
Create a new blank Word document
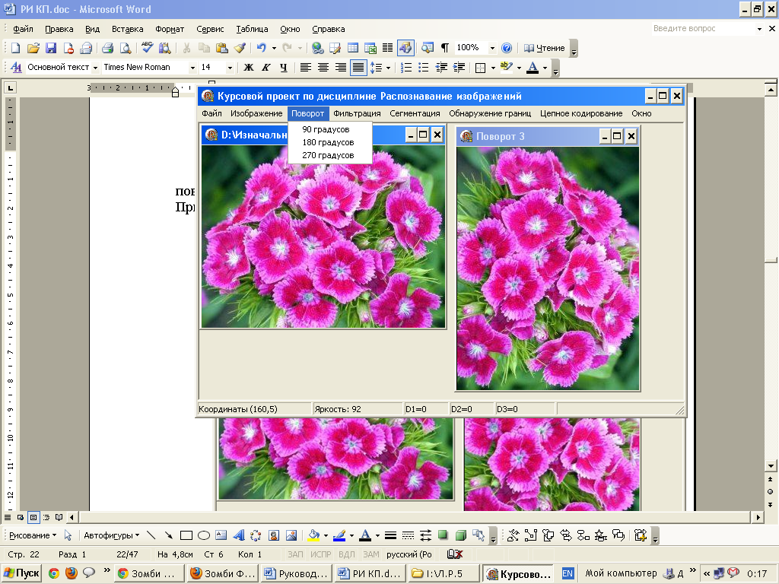(15, 48)
